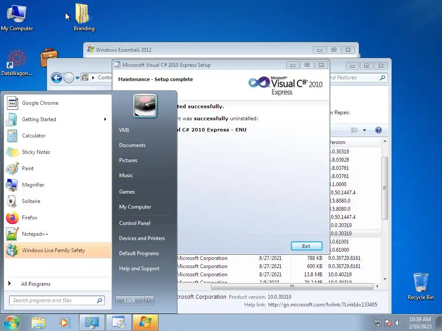Open the change view icon
This screenshot has height=331, width=442.
[354, 130]
